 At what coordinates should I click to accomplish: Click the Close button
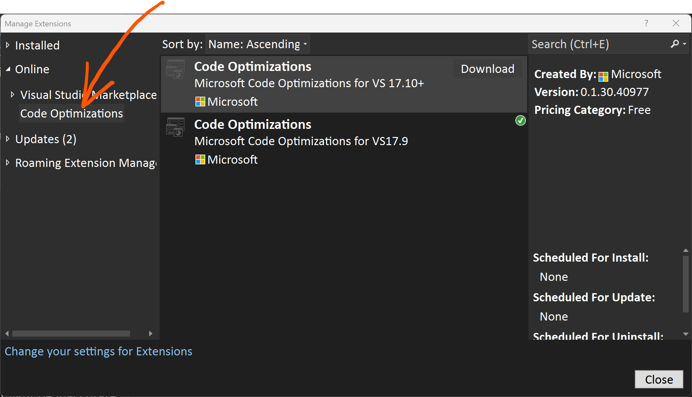pos(659,379)
